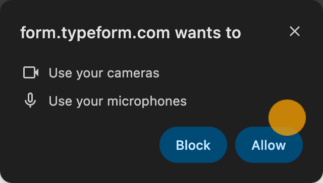The image size is (323, 183).
Task: Deny typeform's device access via Block
Action: point(193,145)
